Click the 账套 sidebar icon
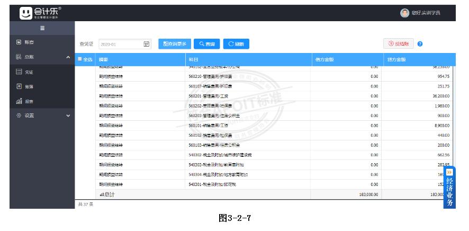The image size is (469, 231). click(x=19, y=42)
